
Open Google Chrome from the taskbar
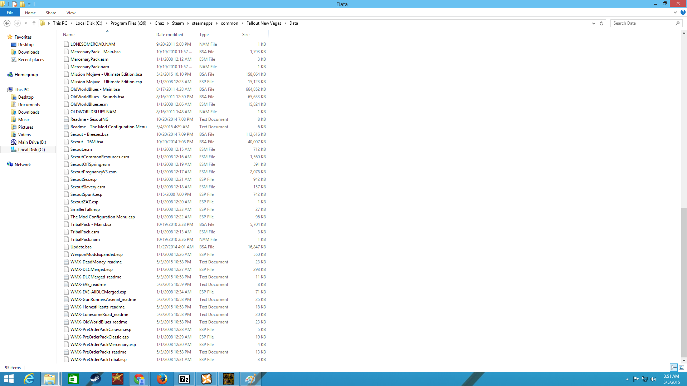pyautogui.click(x=139, y=379)
